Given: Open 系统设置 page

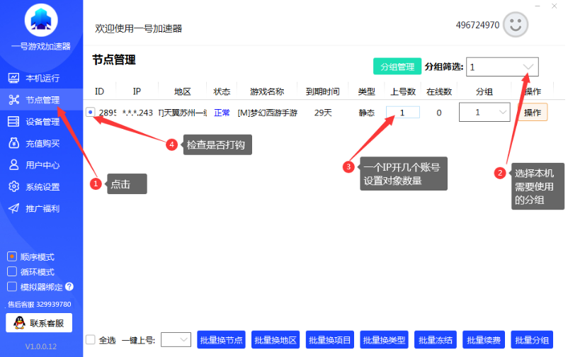Looking at the screenshot, I should pyautogui.click(x=42, y=187).
